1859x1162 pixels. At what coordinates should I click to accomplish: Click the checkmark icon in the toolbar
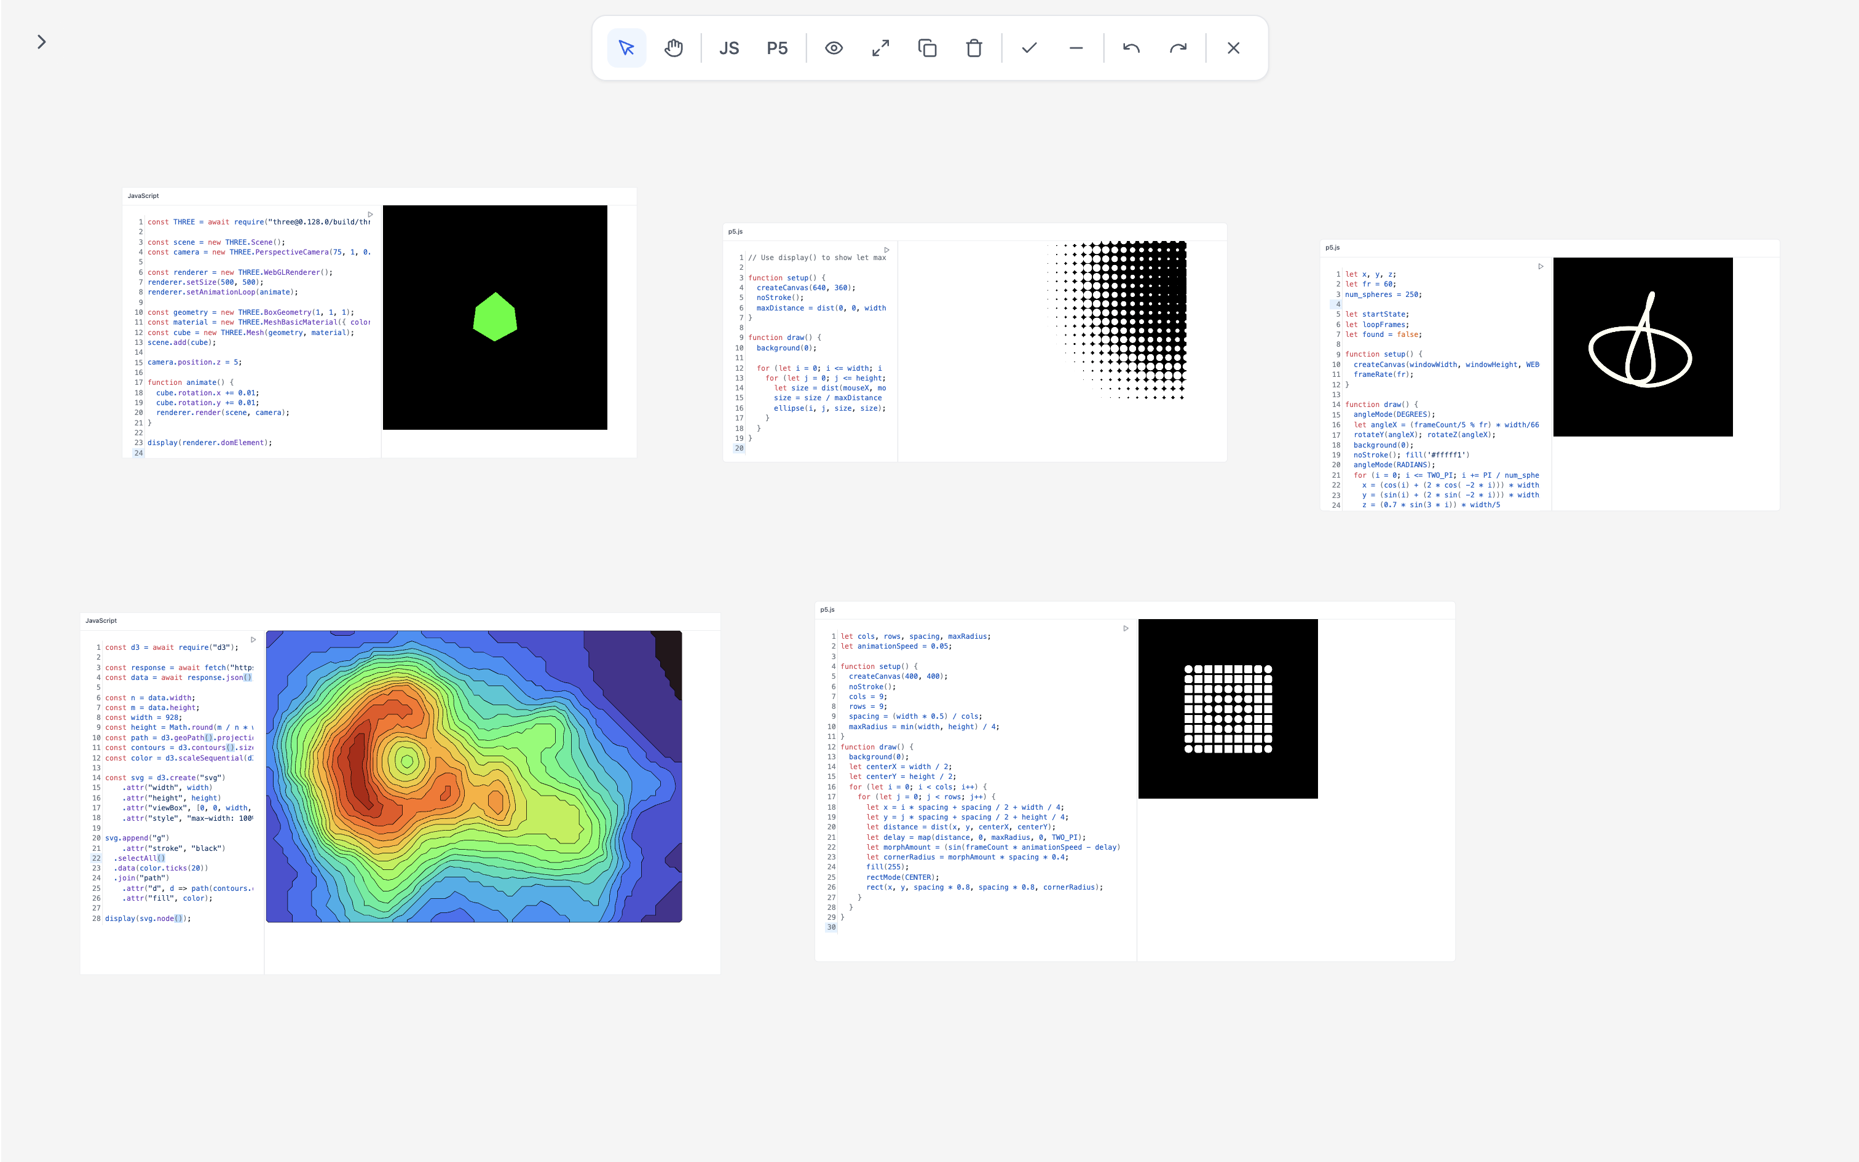(1029, 48)
